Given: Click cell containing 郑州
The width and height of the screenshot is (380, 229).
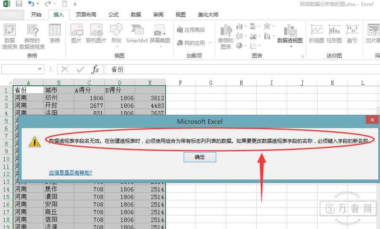Looking at the screenshot, I should [59, 98].
